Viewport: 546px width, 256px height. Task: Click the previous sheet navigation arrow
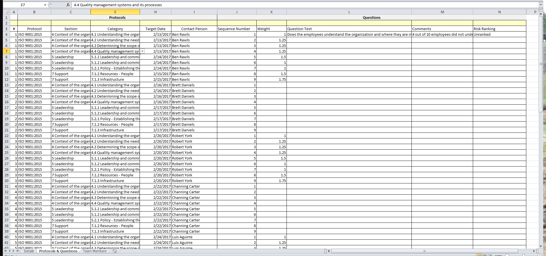[9, 251]
